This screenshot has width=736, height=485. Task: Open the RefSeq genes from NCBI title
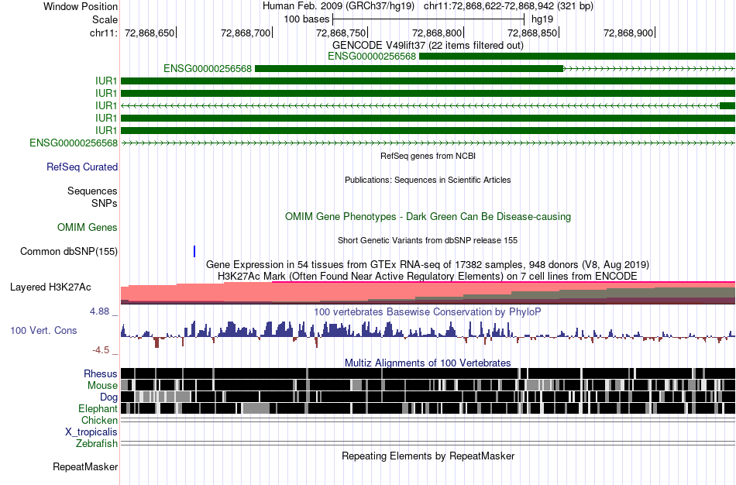428,156
